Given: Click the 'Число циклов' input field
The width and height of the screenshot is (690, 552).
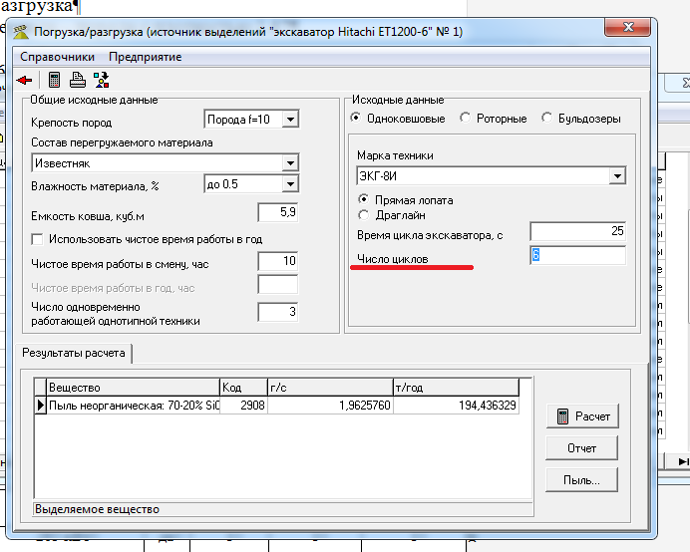Looking at the screenshot, I should click(576, 256).
